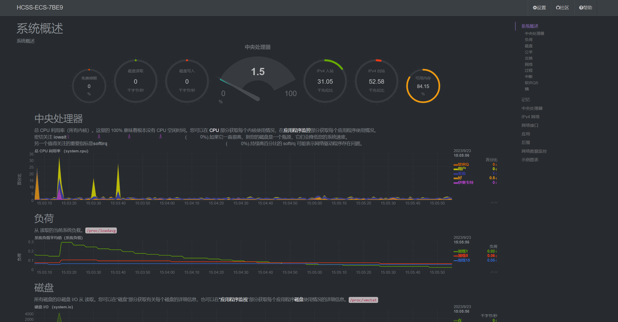Click the IPv4 入站 gauge
The width and height of the screenshot is (618, 322).
[x=325, y=81]
